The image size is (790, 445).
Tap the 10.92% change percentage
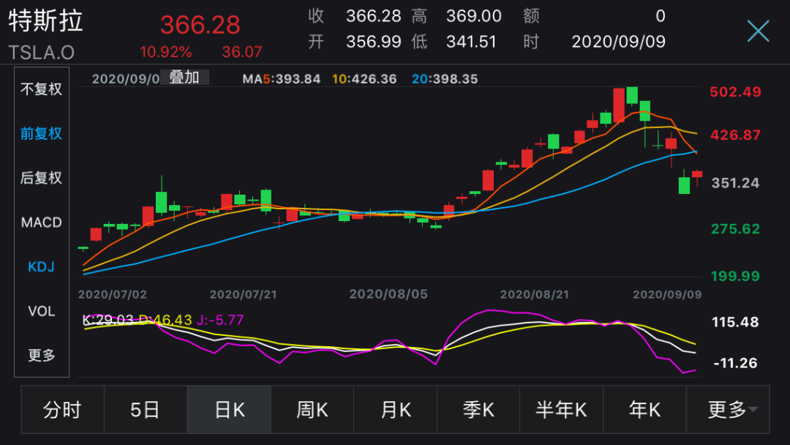point(166,52)
